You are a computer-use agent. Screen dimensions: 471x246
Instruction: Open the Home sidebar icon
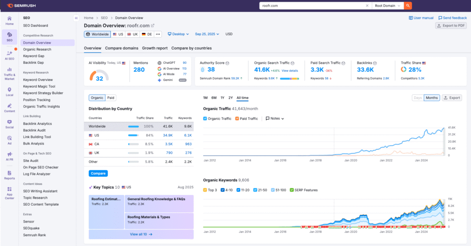coord(9,21)
